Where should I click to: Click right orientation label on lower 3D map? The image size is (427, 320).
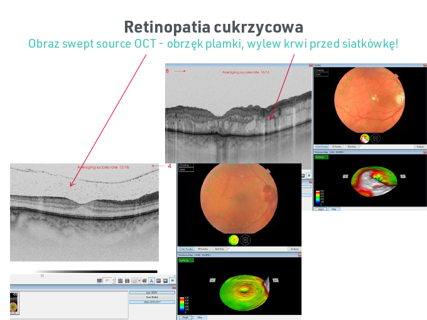coord(276,280)
